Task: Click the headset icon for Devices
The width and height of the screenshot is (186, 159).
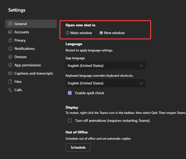Action: (10, 57)
